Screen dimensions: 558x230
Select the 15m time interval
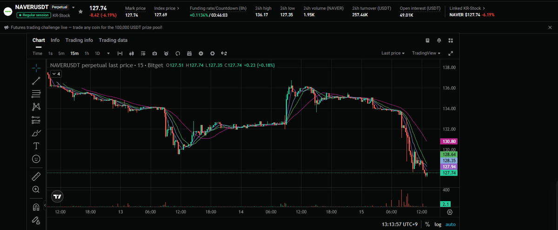click(74, 53)
